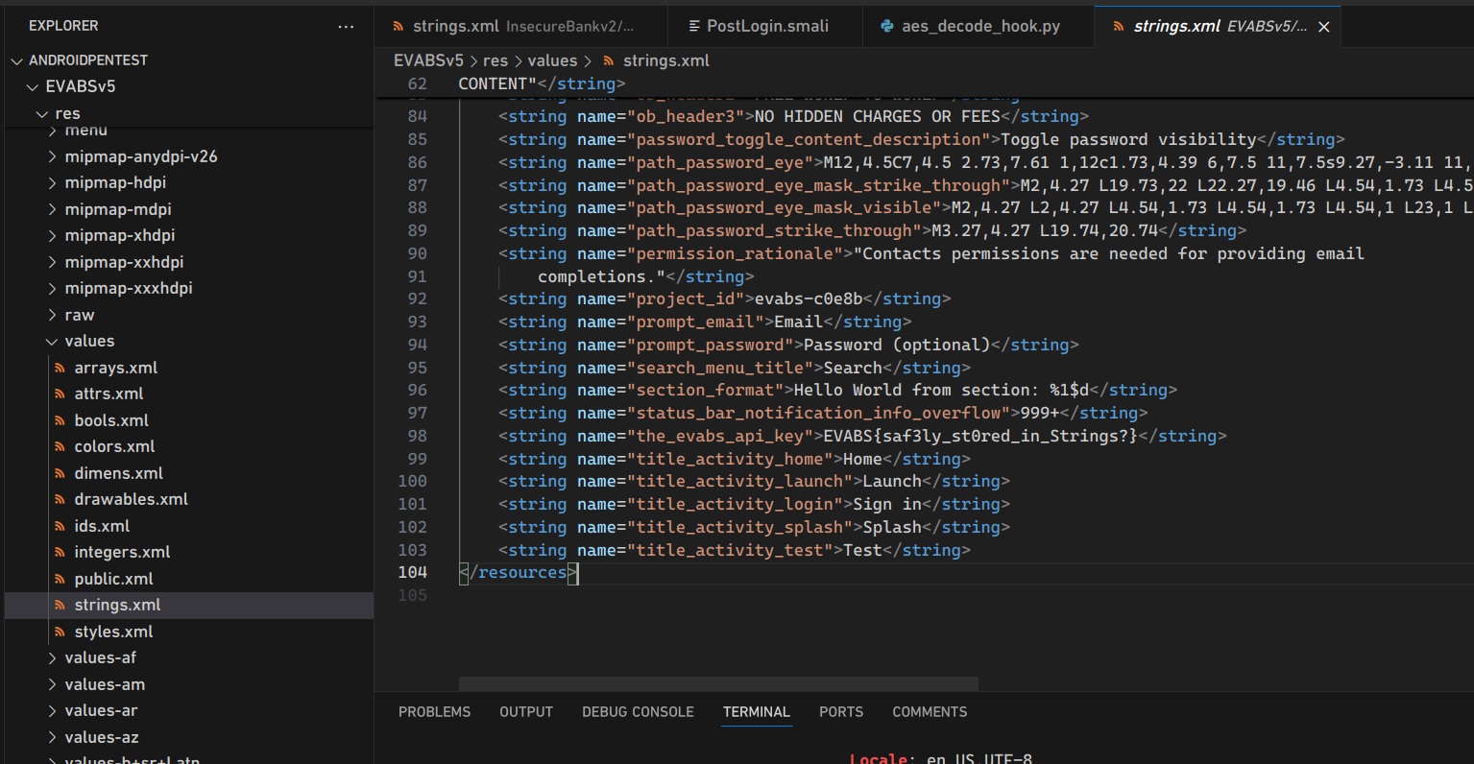The width and height of the screenshot is (1474, 764).
Task: Click project_id value evabs-c0e8b
Action: [x=809, y=298]
